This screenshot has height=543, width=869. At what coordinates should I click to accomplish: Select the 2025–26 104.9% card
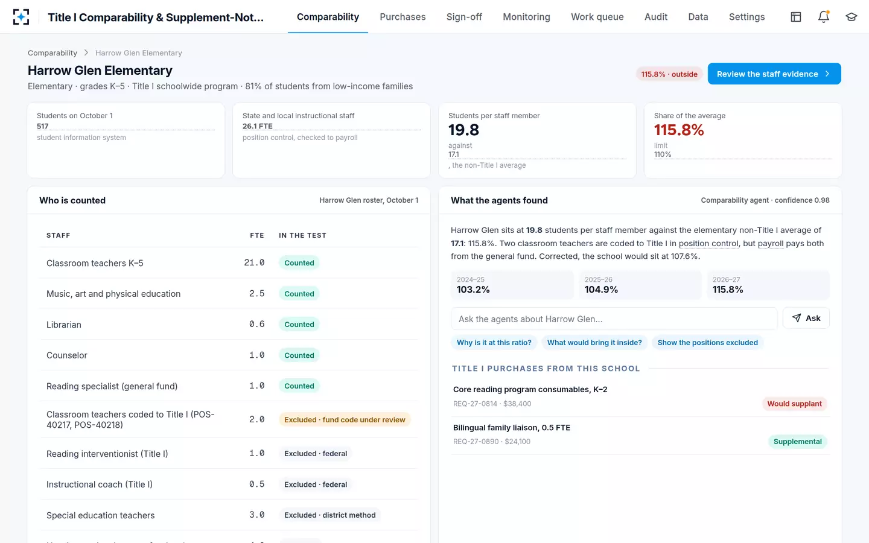[x=640, y=285]
